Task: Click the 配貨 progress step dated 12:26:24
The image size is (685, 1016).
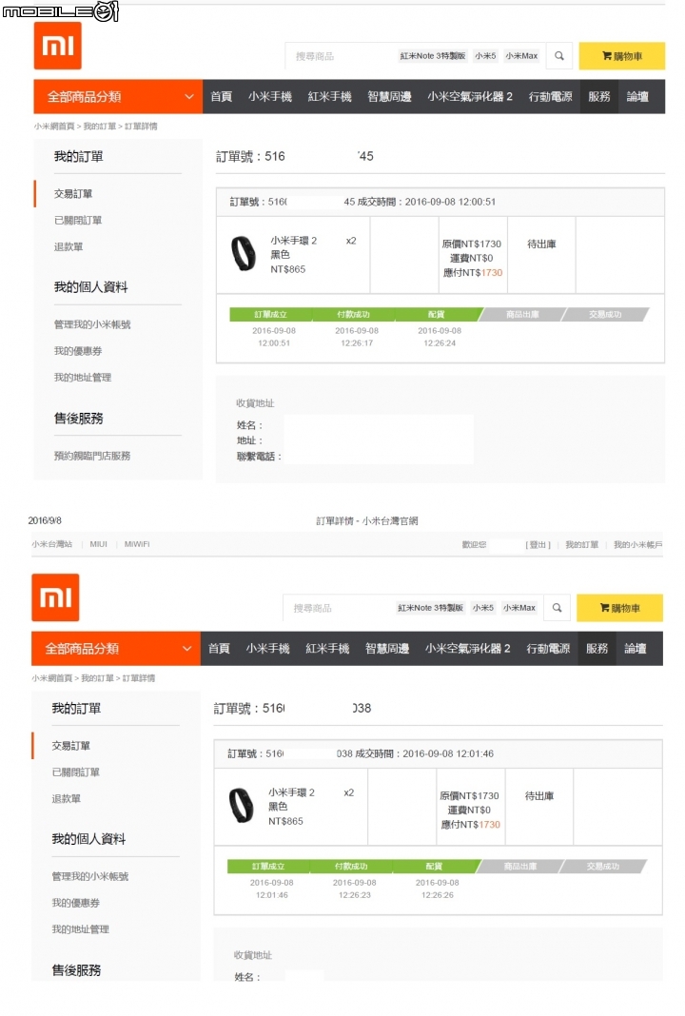Action: click(437, 314)
